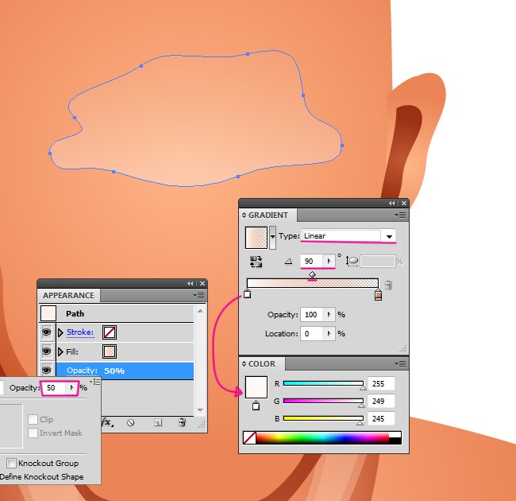
Task: Open the gradient Type dropdown
Action: point(389,236)
